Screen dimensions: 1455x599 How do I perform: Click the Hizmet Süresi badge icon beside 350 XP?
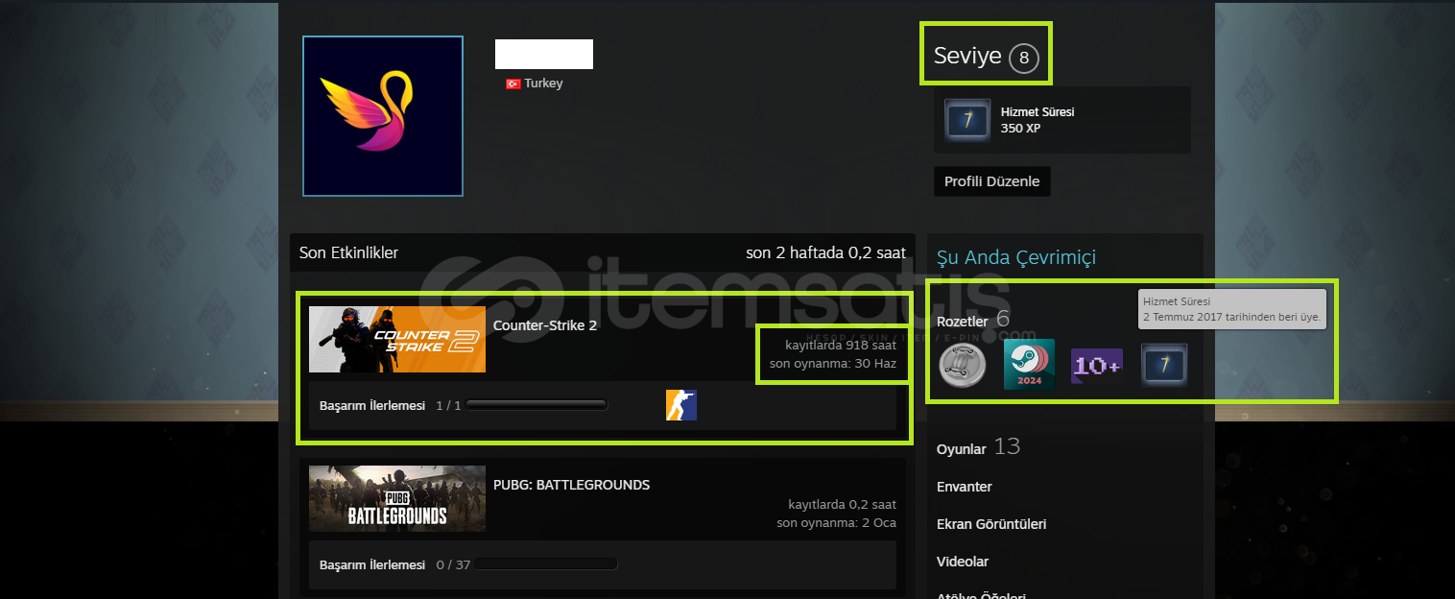tap(967, 120)
